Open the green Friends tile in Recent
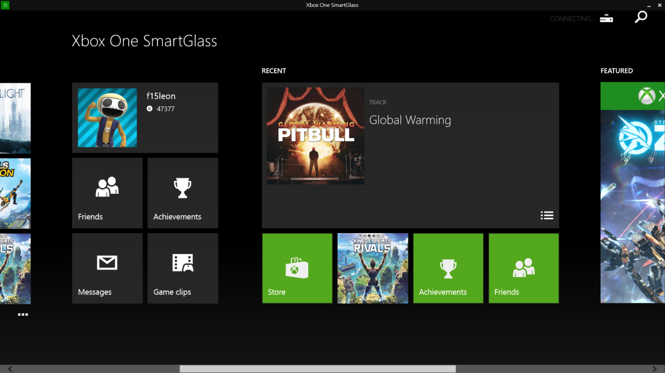This screenshot has height=373, width=665. [524, 268]
